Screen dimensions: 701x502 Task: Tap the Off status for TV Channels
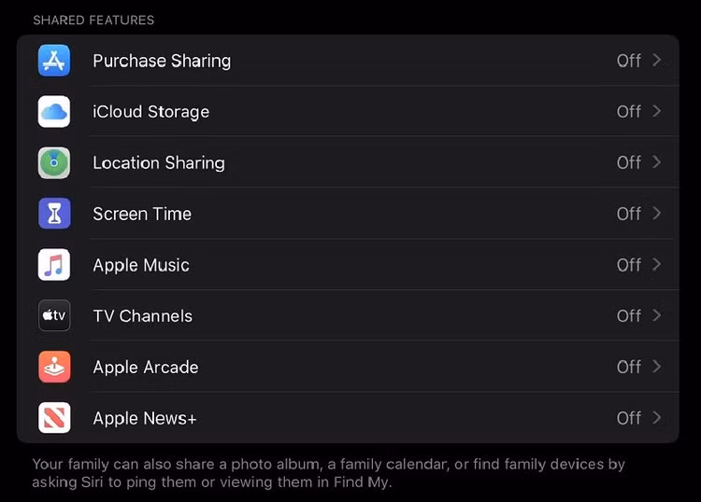[x=628, y=315]
